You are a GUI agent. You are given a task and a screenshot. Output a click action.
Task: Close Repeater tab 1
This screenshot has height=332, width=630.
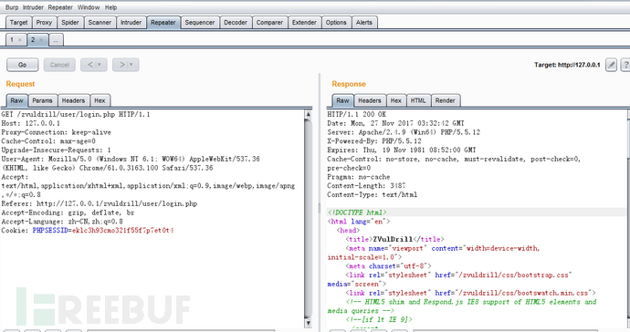point(19,40)
